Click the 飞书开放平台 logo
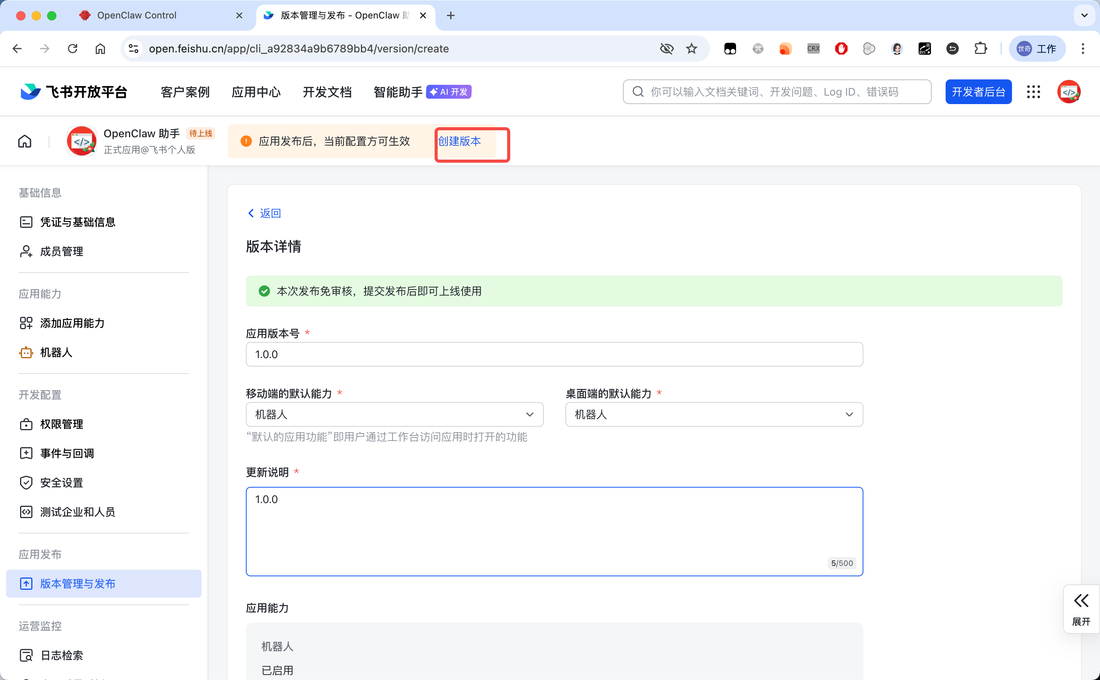This screenshot has width=1100, height=680. [72, 91]
